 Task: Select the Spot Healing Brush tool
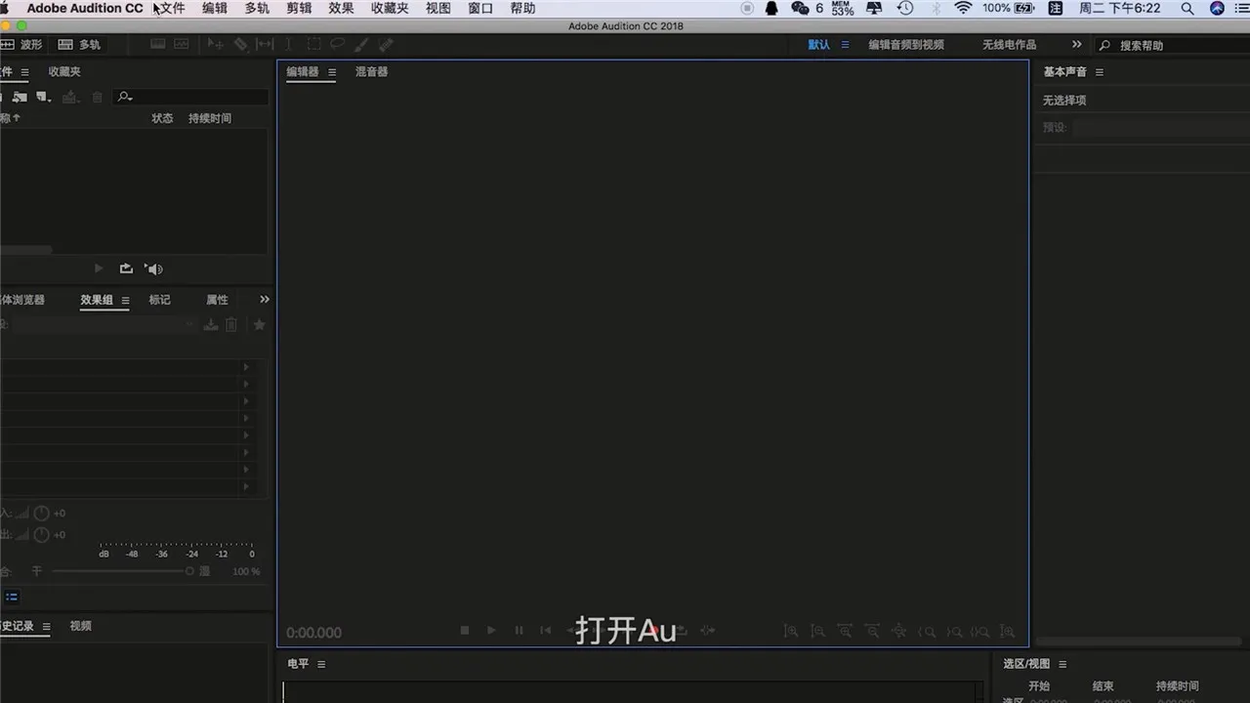click(386, 45)
